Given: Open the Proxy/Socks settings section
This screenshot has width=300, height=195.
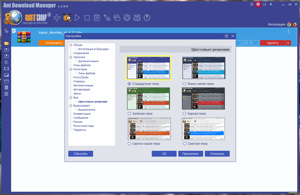Looking at the screenshot, I should [81, 77].
